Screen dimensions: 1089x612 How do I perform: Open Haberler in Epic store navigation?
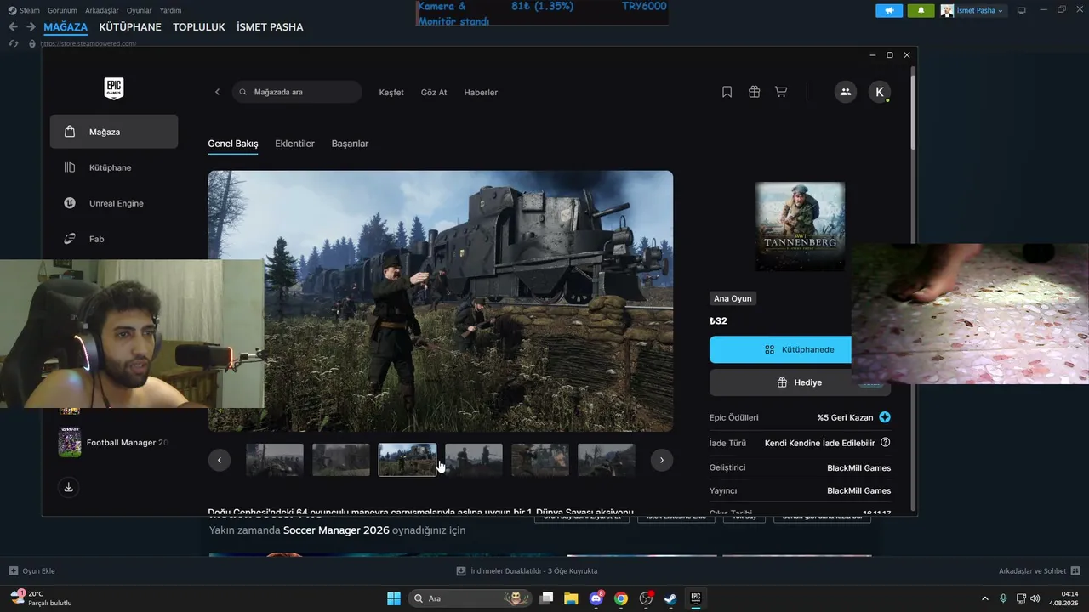pyautogui.click(x=481, y=92)
